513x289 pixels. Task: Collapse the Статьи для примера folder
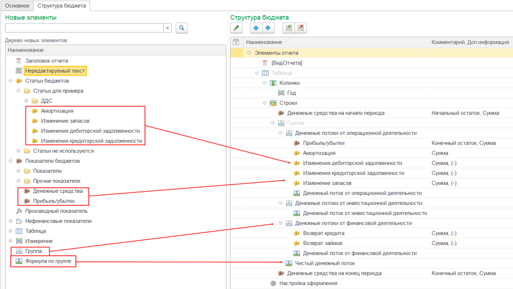19,91
